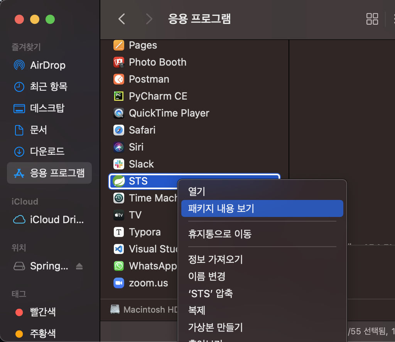Choose 복제 in the context menu

(262, 310)
